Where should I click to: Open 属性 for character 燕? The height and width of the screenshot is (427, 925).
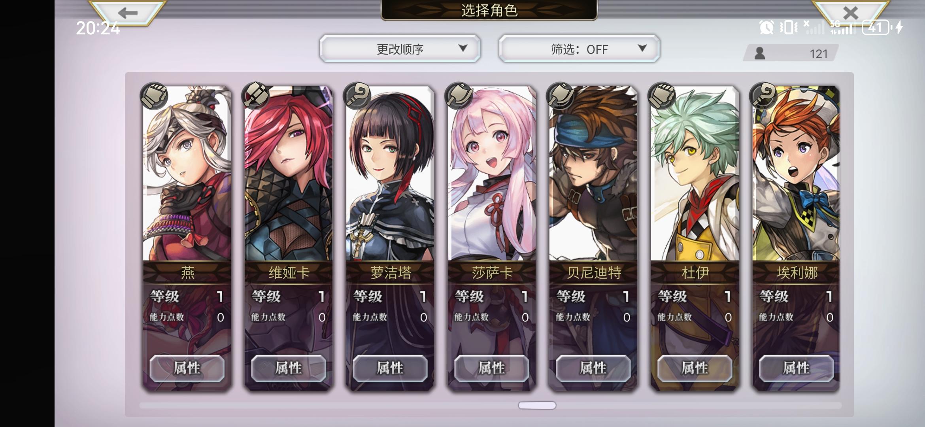(x=187, y=368)
